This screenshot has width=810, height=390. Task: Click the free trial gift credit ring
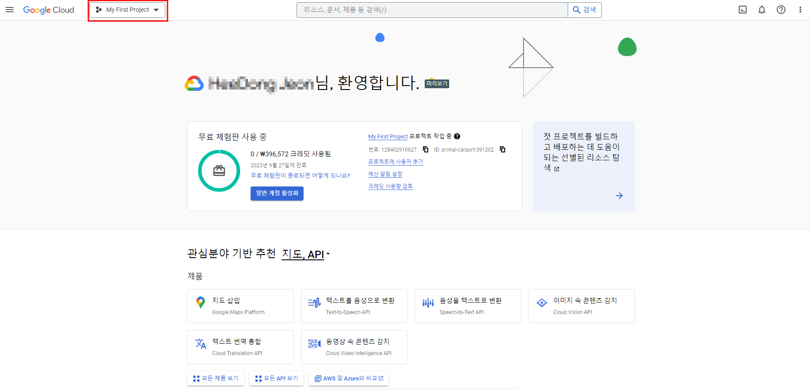point(219,171)
